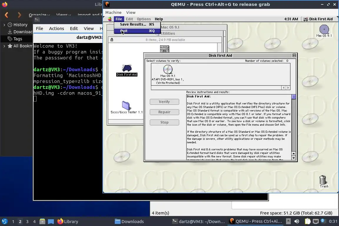Image resolution: width=339 pixels, height=226 pixels.
Task: Select Downloads in the Library sidebar
Action: pos(20,32)
